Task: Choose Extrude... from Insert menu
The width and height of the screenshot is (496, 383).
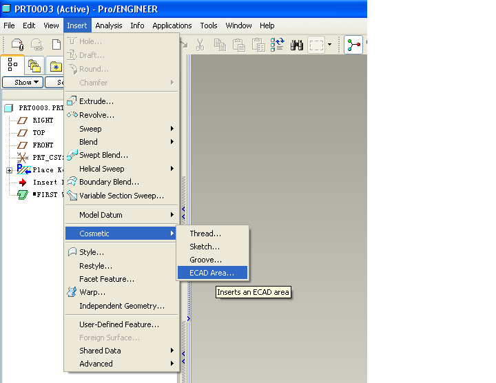Action: pos(121,101)
